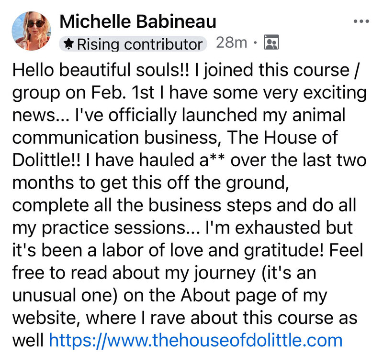Open the thehouseofdolittle.com website link
383x353 pixels.
click(195, 340)
